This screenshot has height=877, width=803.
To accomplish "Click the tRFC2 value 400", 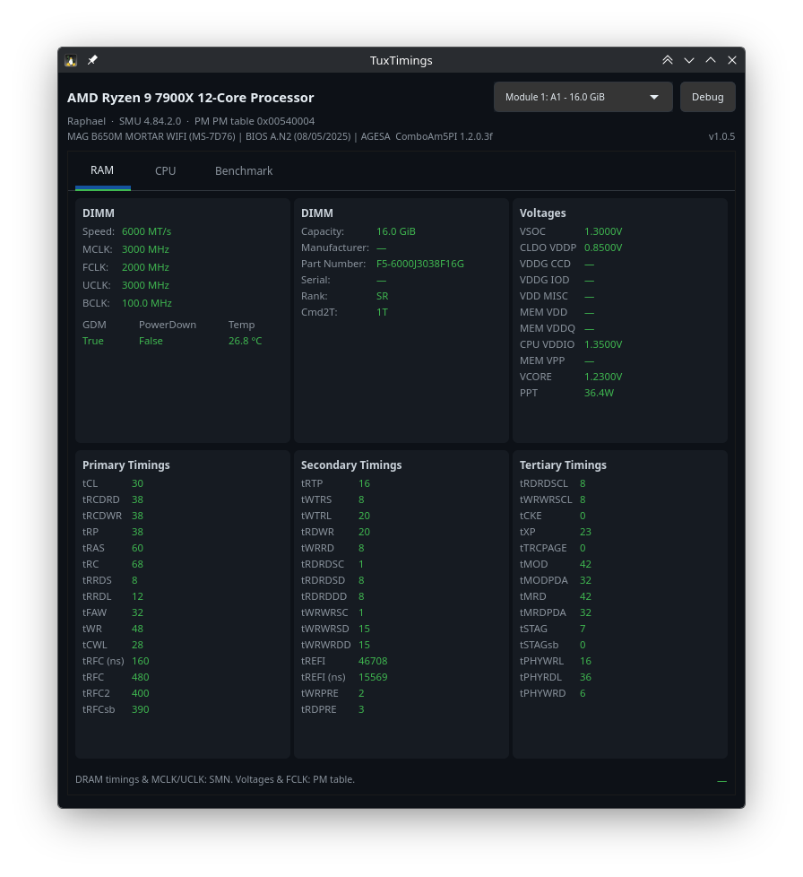I will (x=141, y=693).
